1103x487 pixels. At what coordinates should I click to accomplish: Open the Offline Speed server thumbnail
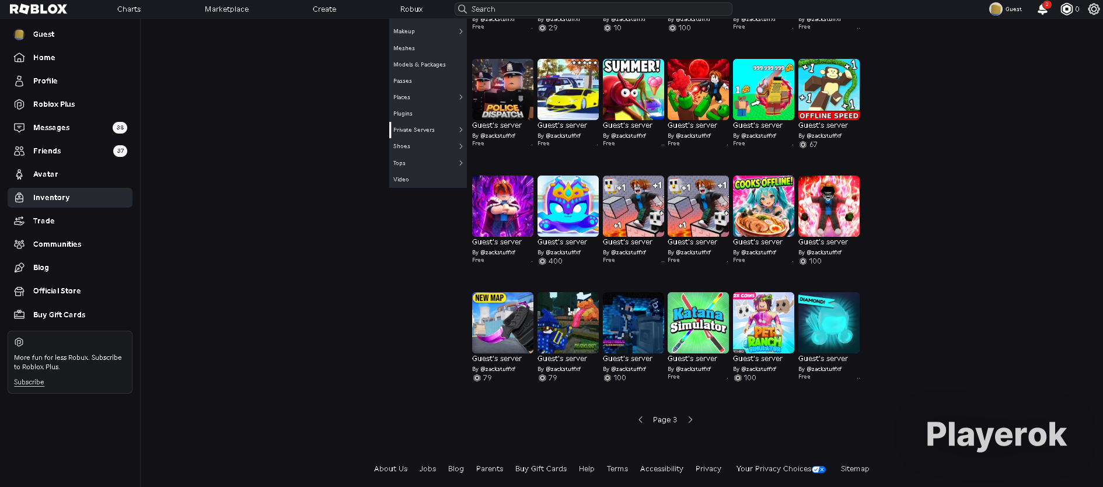[x=829, y=89]
